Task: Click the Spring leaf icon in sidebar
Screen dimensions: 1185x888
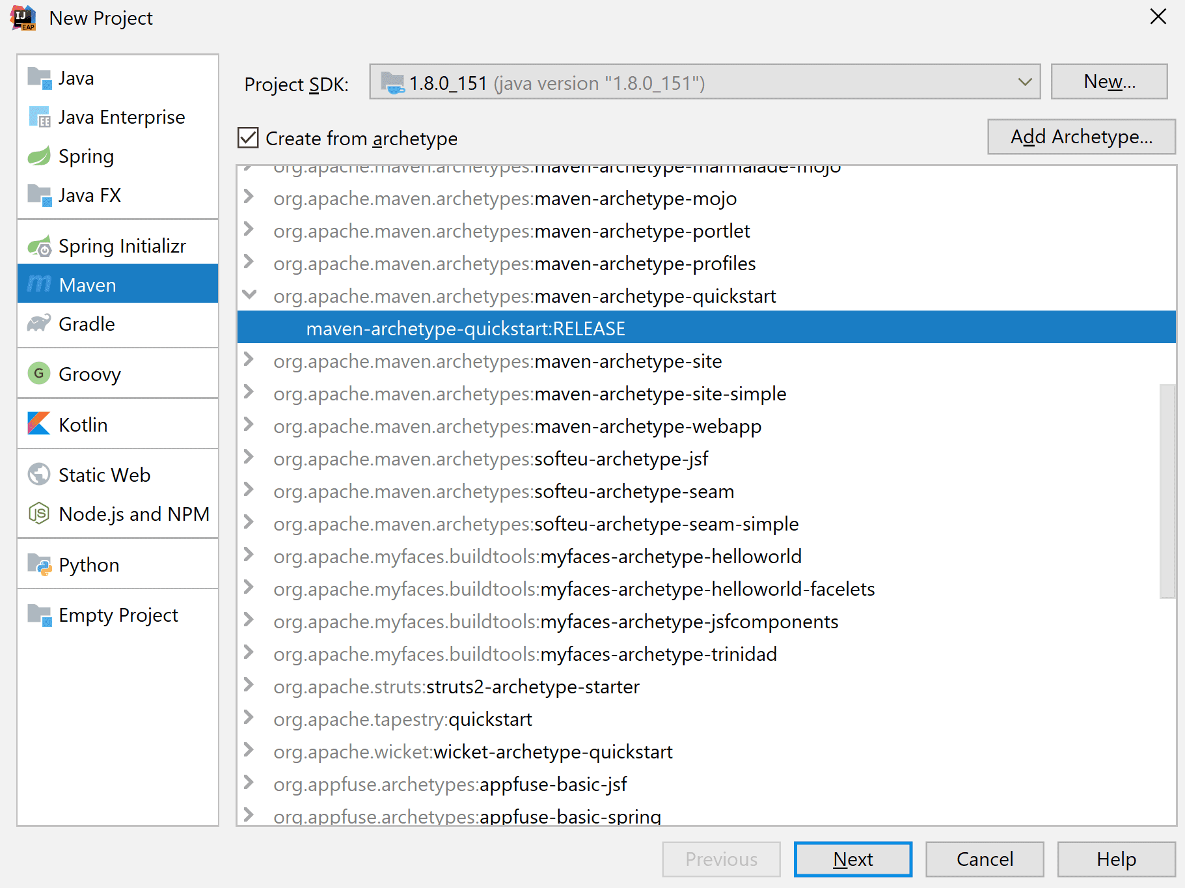Action: [x=39, y=156]
